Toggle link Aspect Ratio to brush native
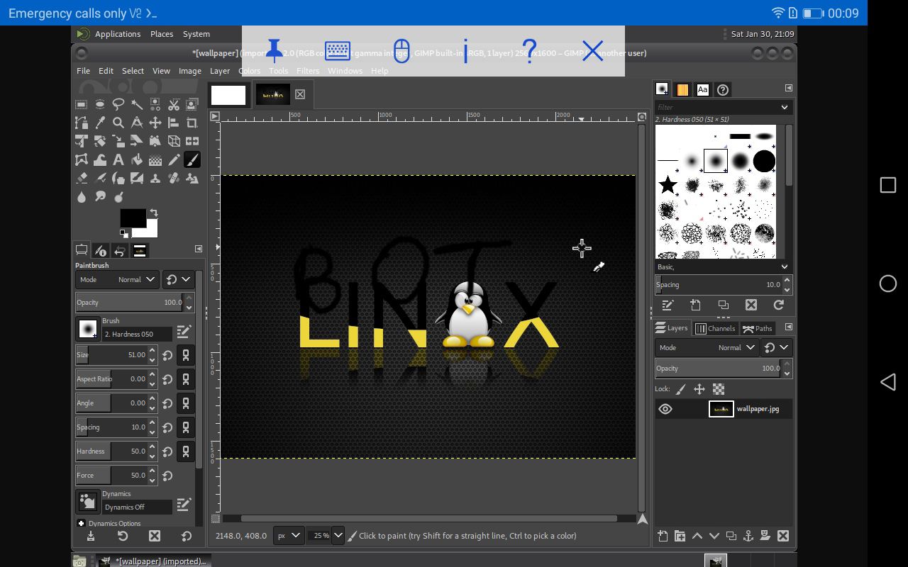 186,379
